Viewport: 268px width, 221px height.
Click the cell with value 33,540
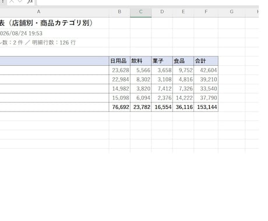206,88
